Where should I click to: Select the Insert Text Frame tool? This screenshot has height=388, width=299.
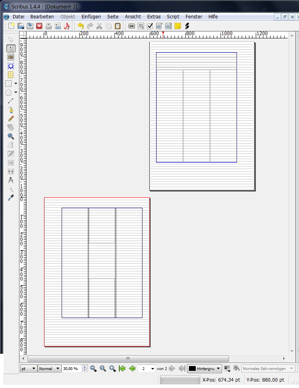click(x=11, y=48)
